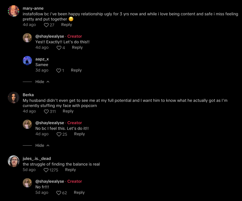Click the Berka username
The image size is (242, 201).
click(28, 95)
